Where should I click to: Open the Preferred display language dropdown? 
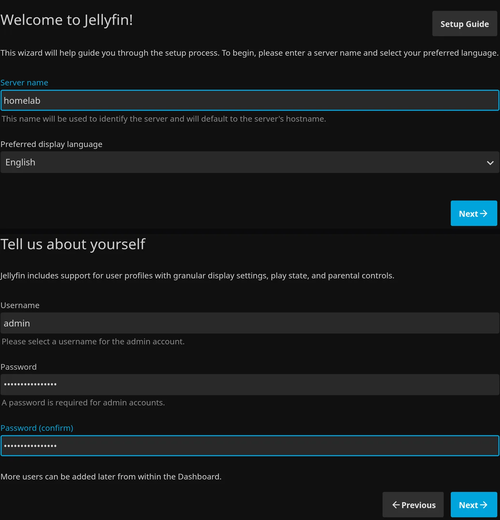pos(250,162)
